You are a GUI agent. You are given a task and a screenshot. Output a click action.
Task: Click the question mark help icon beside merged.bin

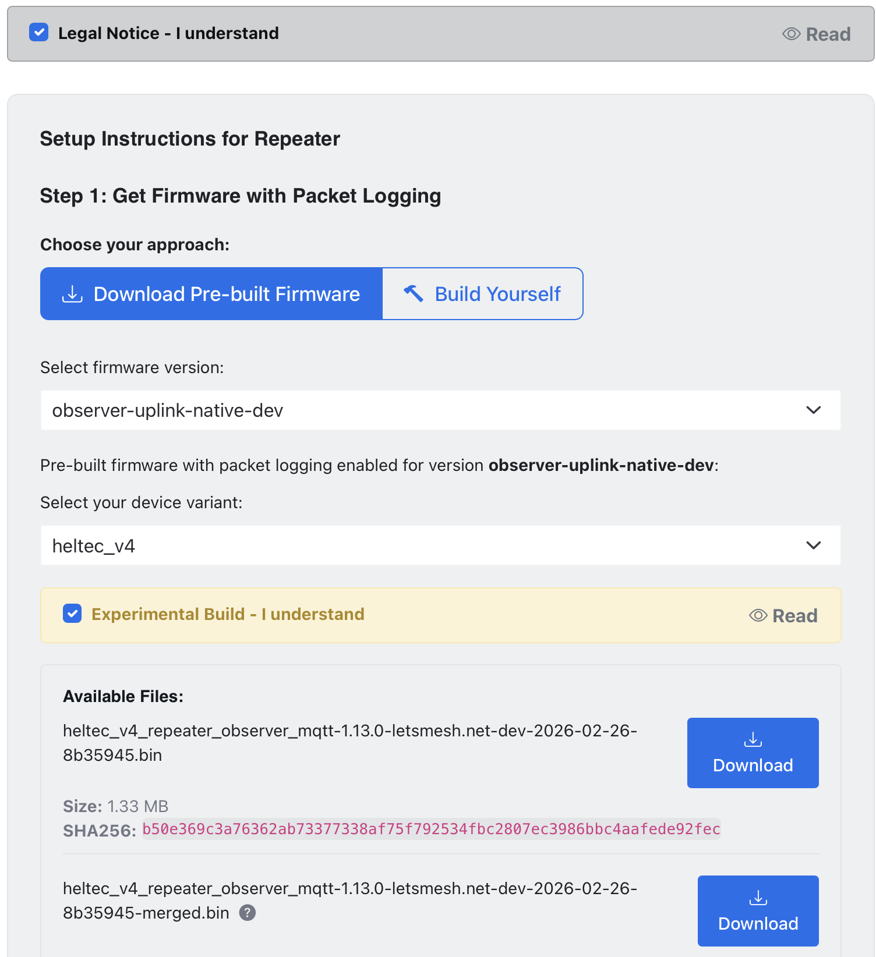click(248, 913)
